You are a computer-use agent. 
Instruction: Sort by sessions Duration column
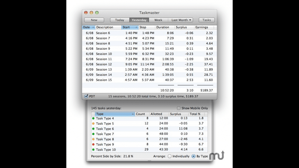165,27
